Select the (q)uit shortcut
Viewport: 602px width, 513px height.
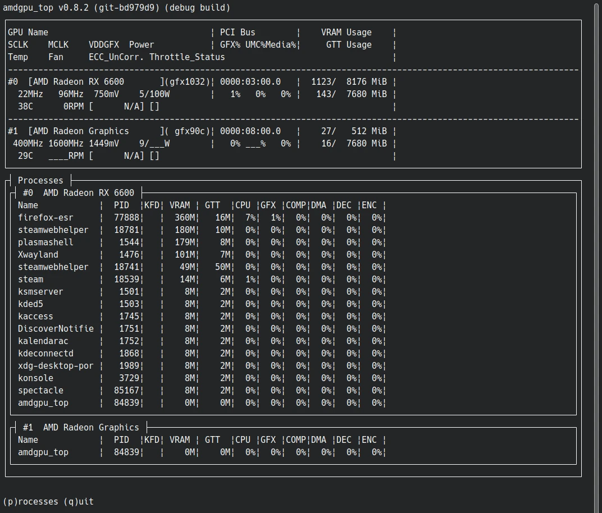pos(79,502)
